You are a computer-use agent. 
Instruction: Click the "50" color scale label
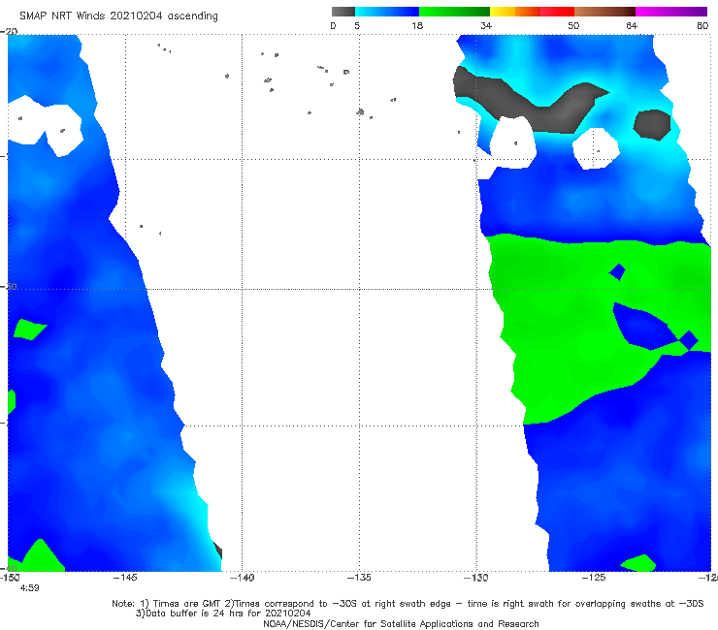pyautogui.click(x=573, y=26)
